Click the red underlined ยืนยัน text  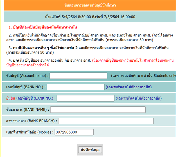click(10, 98)
